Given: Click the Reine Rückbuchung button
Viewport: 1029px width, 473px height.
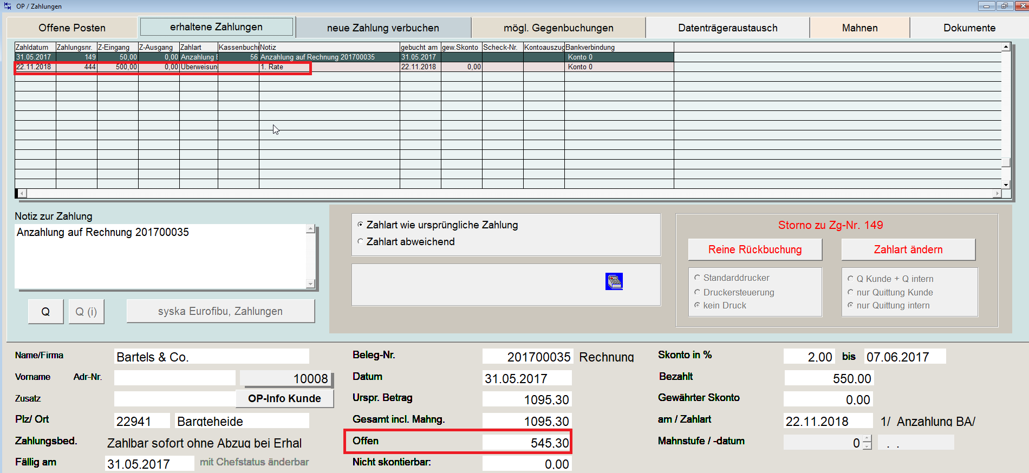Looking at the screenshot, I should coord(755,249).
